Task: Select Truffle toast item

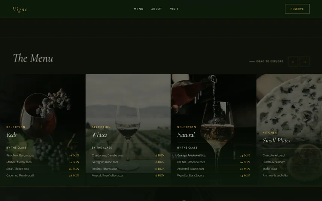Action: pos(270,169)
